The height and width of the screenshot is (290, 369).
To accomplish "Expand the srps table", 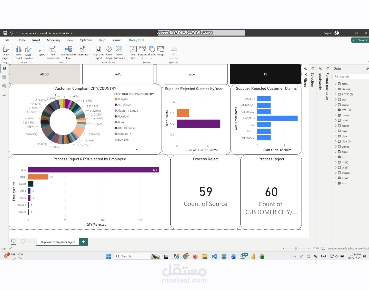I will [x=336, y=183].
